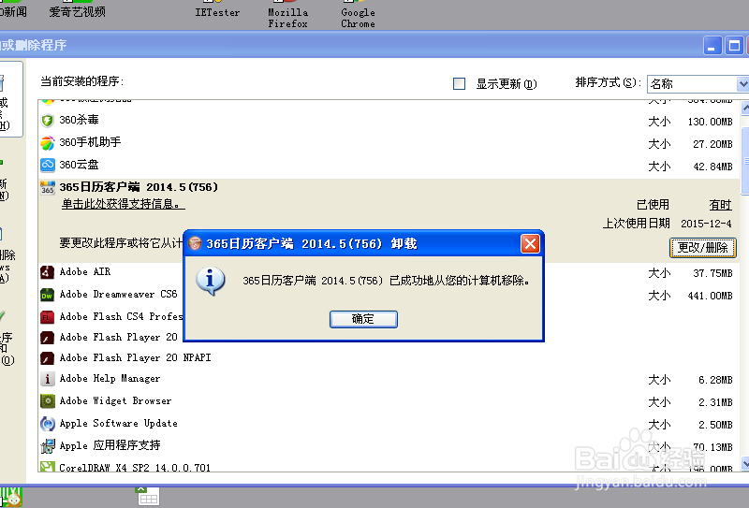The height and width of the screenshot is (508, 749).
Task: Click the 确定 button in uninstall dialog
Action: coord(363,319)
